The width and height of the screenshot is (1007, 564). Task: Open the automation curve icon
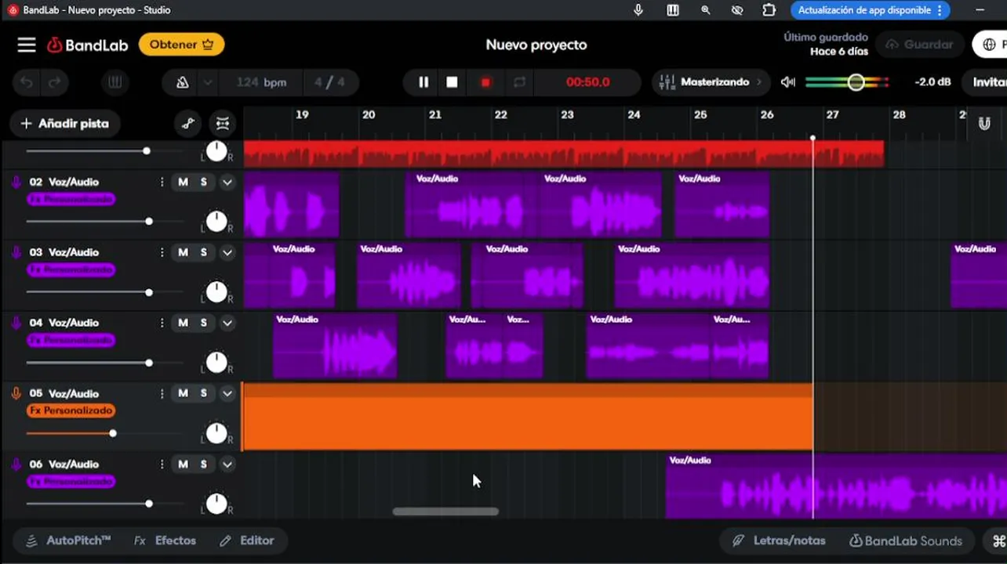[188, 124]
